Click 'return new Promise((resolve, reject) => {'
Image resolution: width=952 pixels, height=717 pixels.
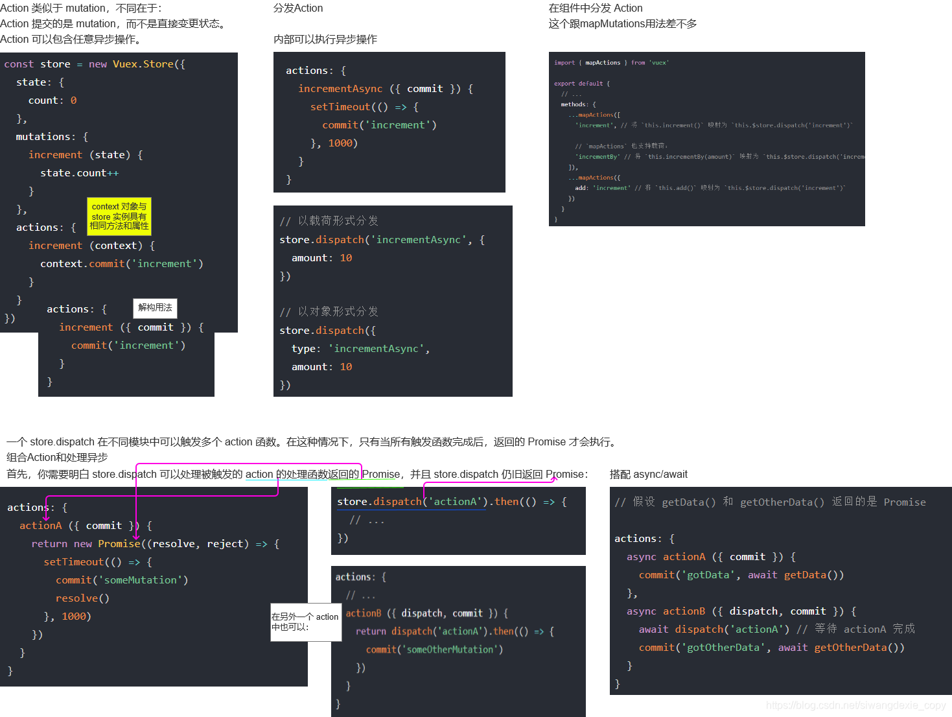[156, 544]
